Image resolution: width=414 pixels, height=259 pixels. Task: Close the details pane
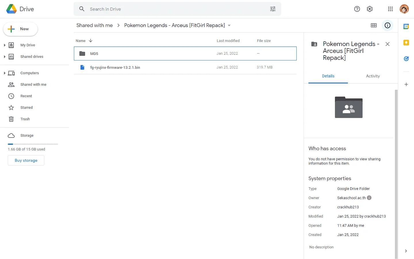[388, 44]
